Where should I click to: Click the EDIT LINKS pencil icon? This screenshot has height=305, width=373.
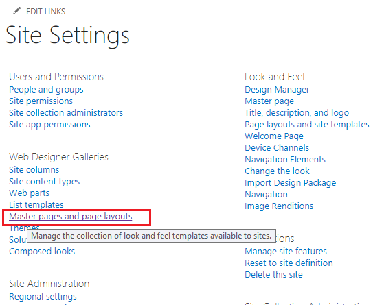point(16,11)
